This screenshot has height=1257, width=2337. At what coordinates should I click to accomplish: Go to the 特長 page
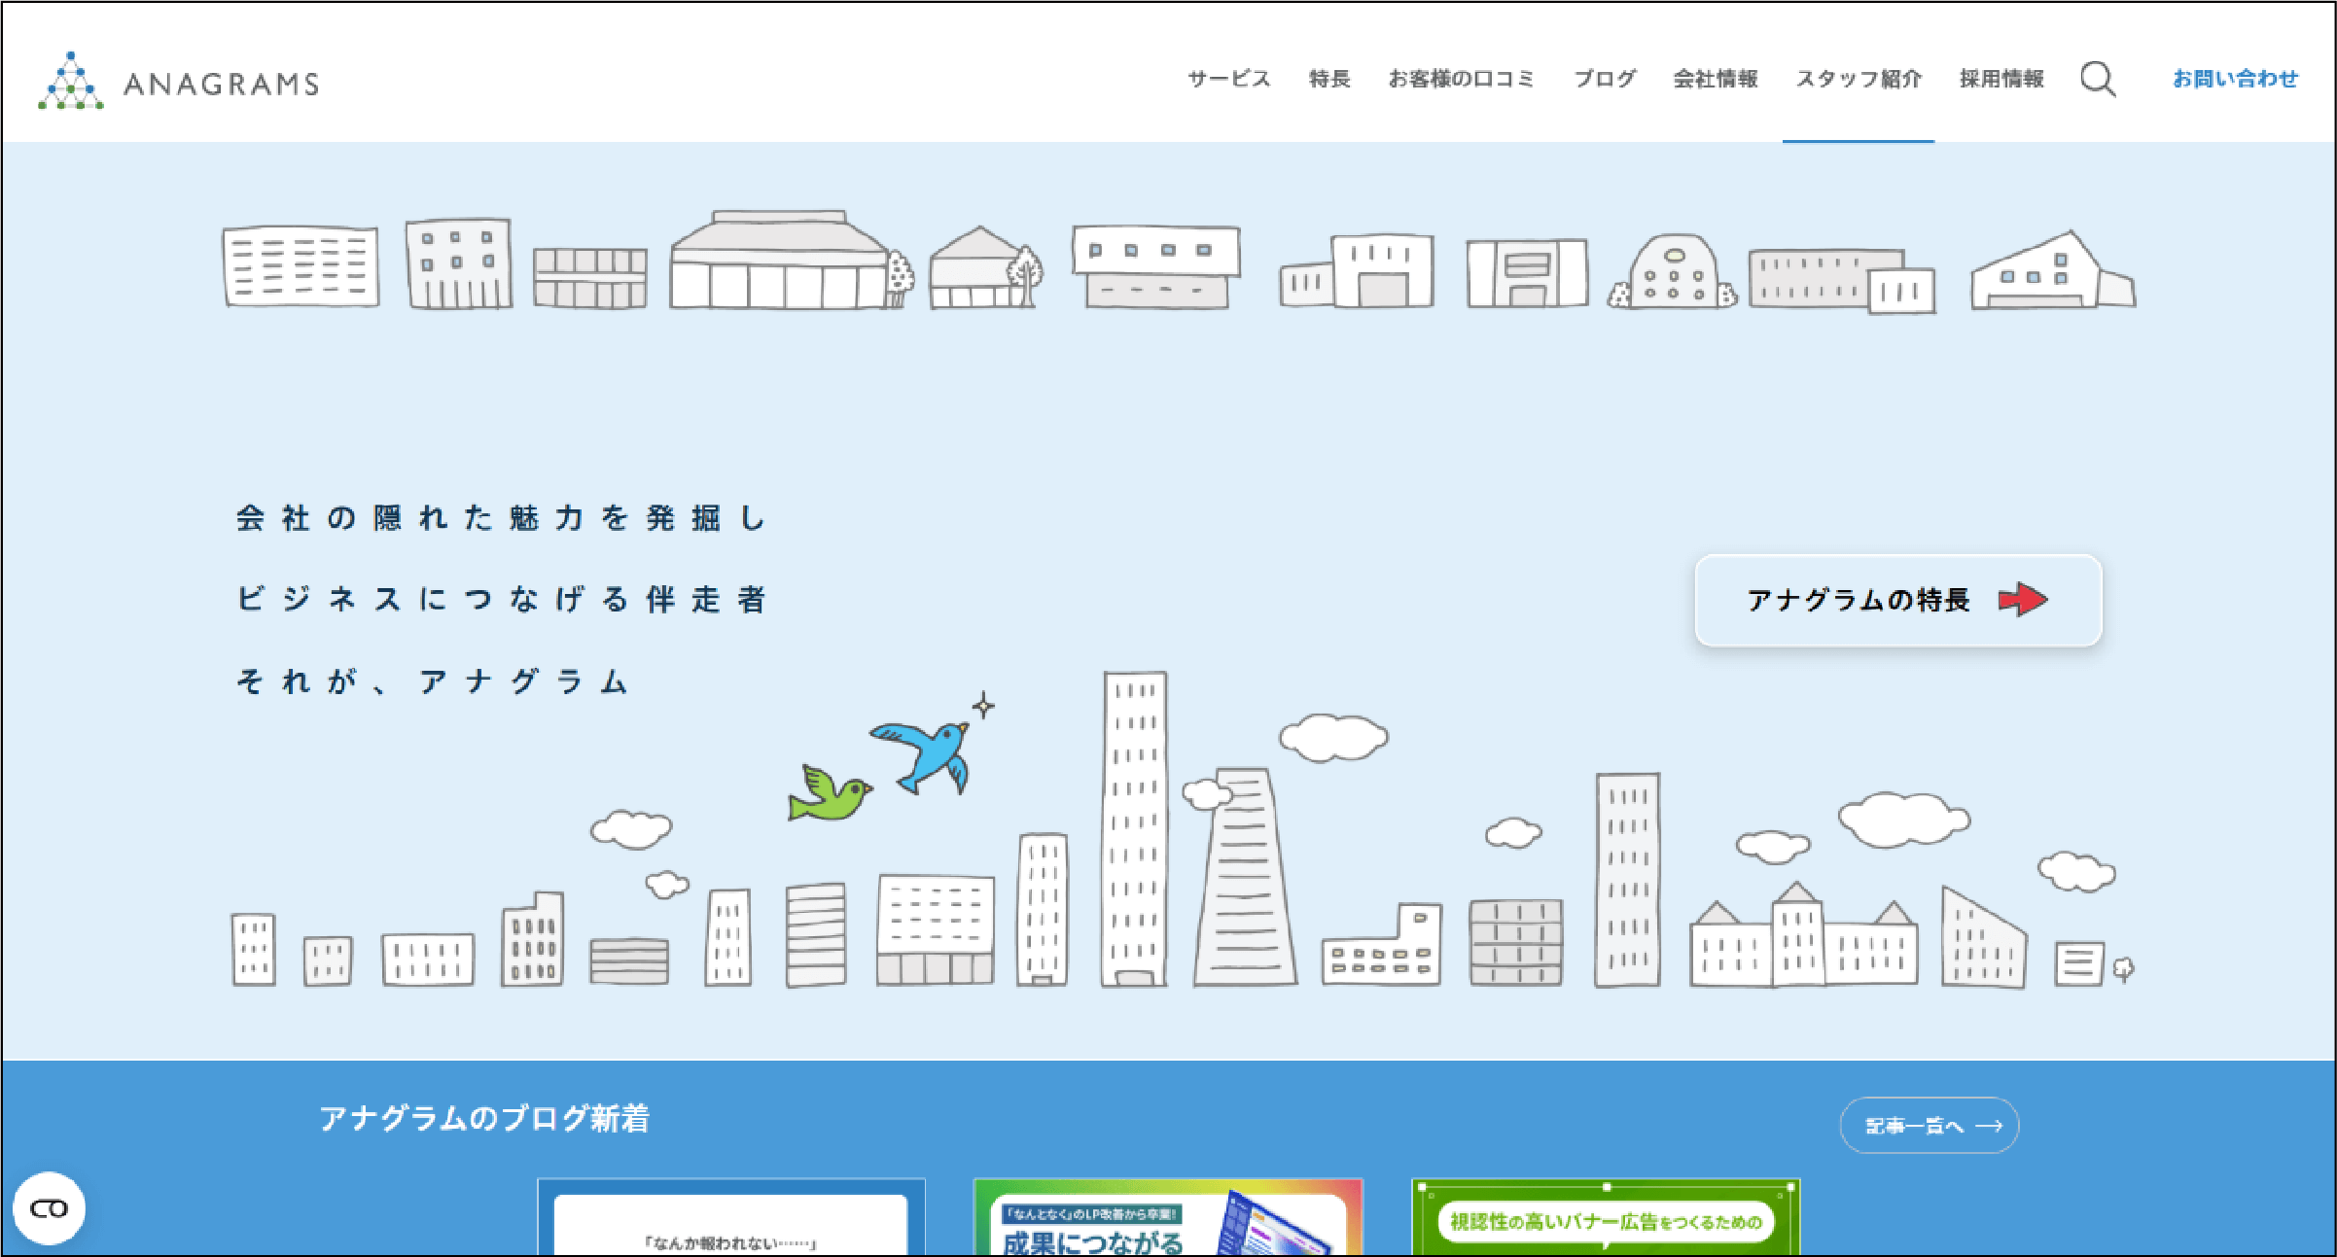tap(1329, 79)
